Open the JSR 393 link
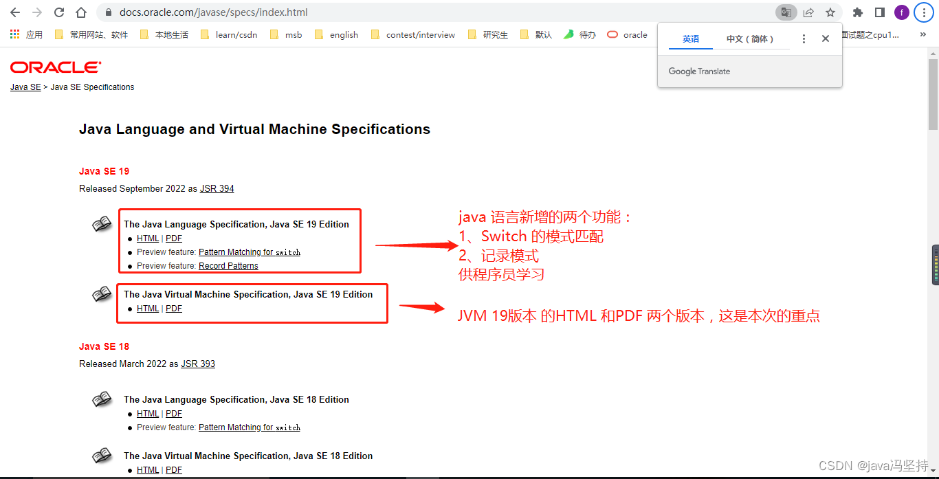939x479 pixels. tap(198, 364)
